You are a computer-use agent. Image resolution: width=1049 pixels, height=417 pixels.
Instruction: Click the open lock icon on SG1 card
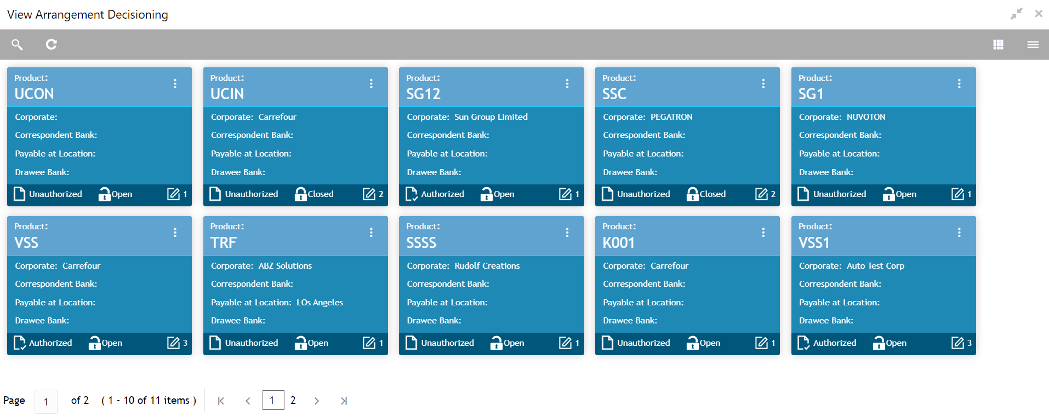888,194
